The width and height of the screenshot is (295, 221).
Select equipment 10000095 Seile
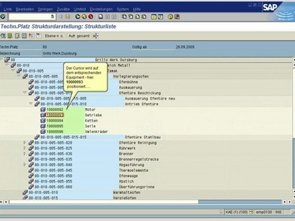pyautogui.click(x=55, y=126)
